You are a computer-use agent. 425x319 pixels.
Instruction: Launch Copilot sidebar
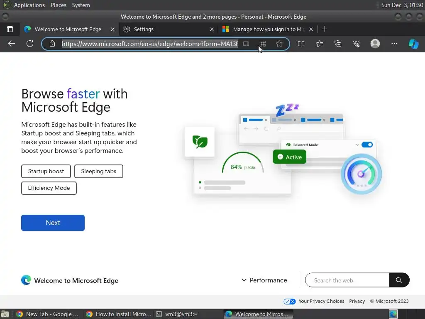pos(414,44)
